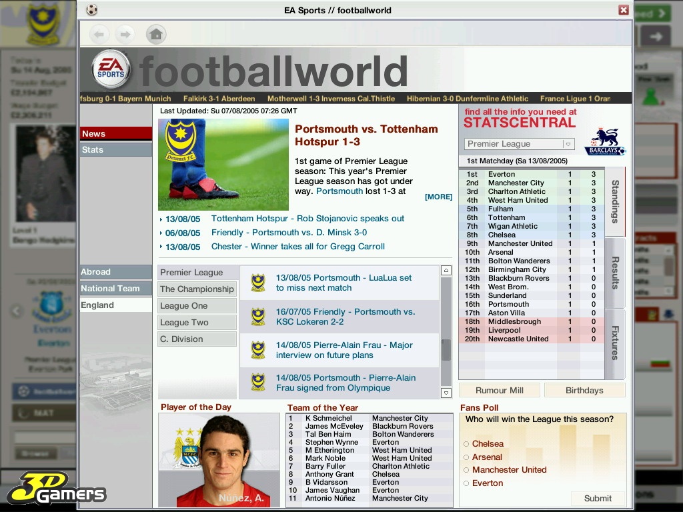
Task: Open the [MORE] link of headline
Action: pos(438,197)
